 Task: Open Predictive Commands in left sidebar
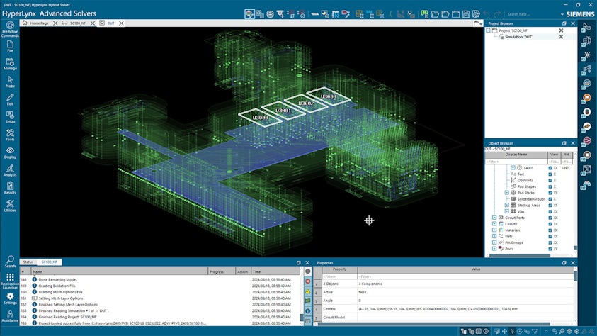pos(10,29)
